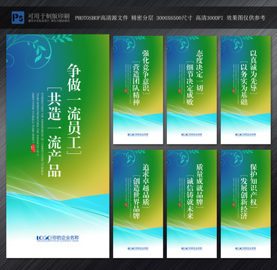Open the 以真诚为先导 poster thumbnail

pos(246,90)
